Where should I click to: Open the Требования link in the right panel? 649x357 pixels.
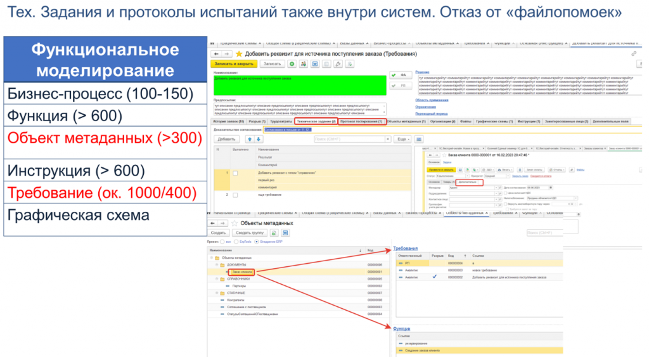click(405, 249)
